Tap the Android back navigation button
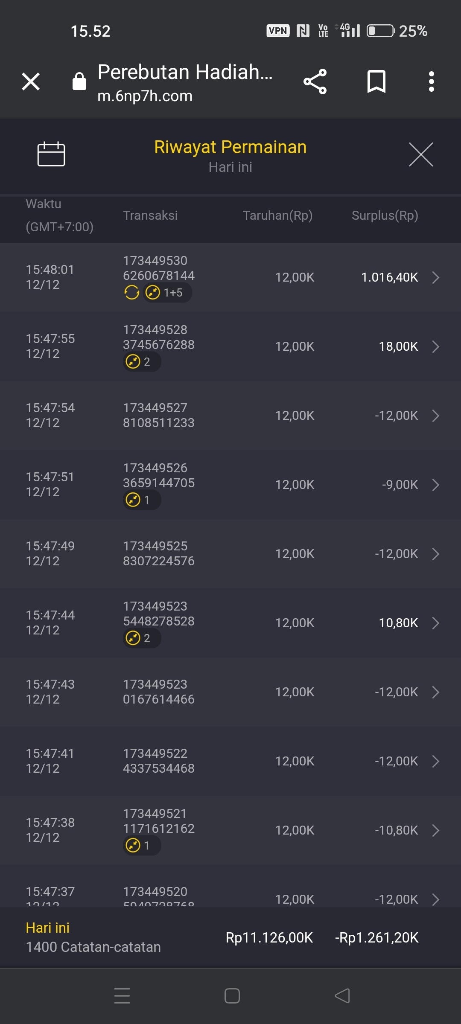This screenshot has height=1024, width=461. tap(342, 996)
